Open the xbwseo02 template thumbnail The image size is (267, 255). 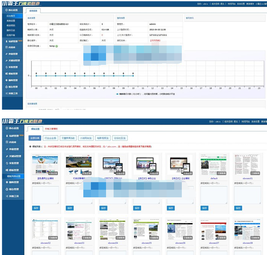pyautogui.click(x=45, y=230)
